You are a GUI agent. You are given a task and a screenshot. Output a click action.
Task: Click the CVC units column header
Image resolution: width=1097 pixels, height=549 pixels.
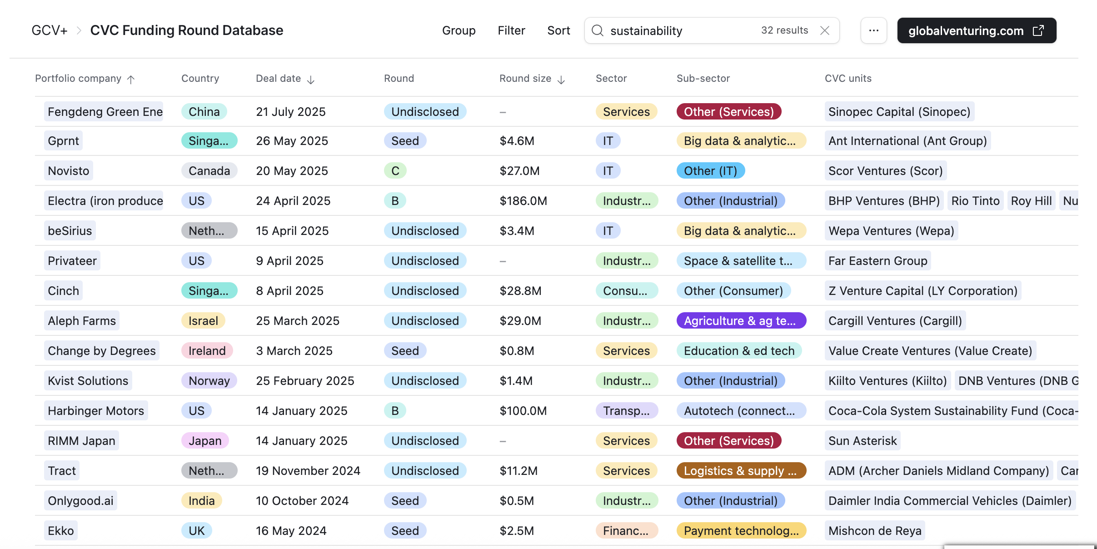point(848,78)
